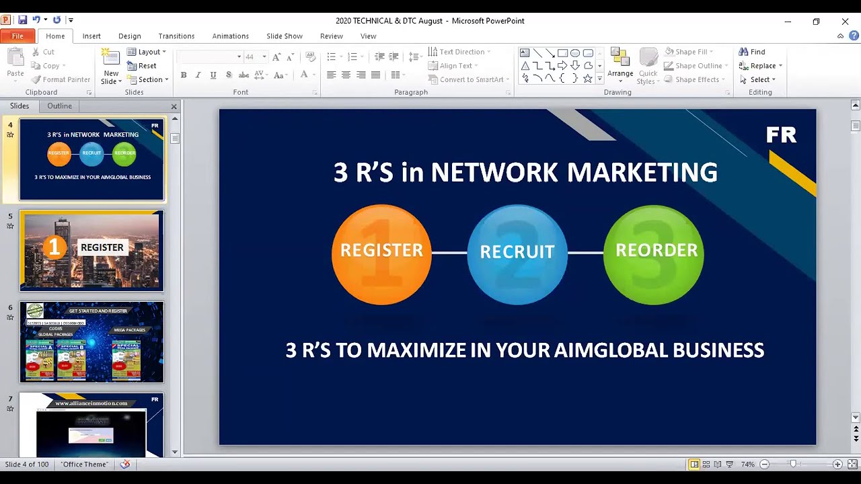Click the Paste button
The width and height of the screenshot is (861, 484).
(x=15, y=63)
